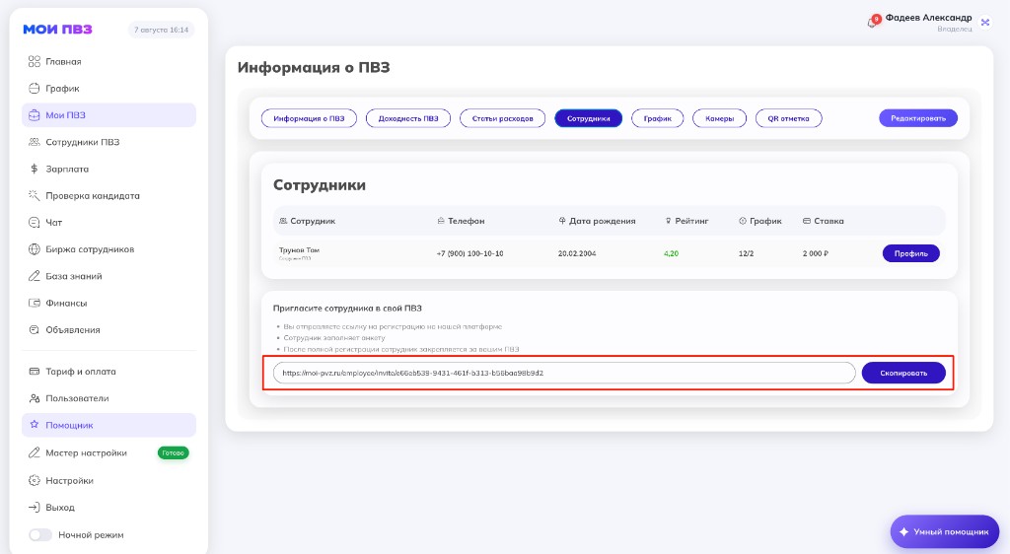Open the График tab pill
1010x554 pixels.
[x=658, y=118]
